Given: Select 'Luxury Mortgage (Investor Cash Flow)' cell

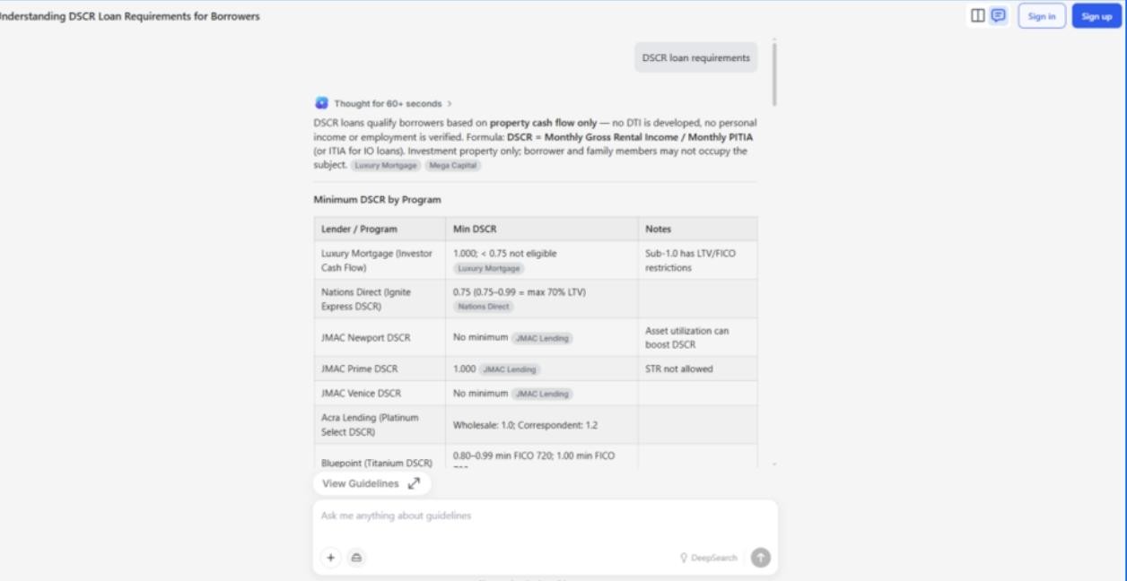Looking at the screenshot, I should tap(380, 260).
